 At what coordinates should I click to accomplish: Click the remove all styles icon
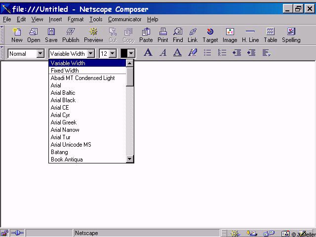tap(193, 53)
